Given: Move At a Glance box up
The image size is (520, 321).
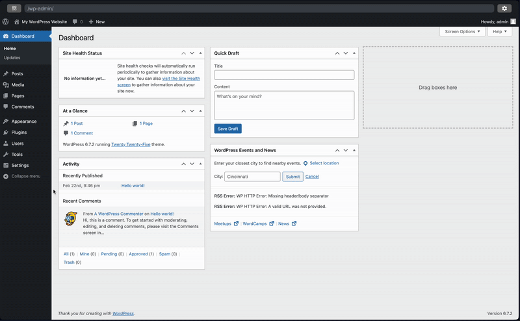Looking at the screenshot, I should [x=183, y=110].
